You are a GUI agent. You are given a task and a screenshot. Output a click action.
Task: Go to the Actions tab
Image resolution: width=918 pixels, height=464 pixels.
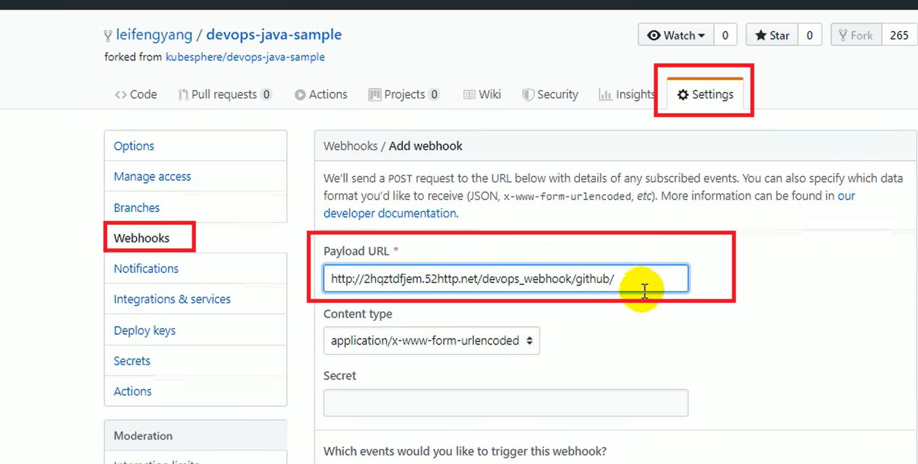[x=321, y=95]
